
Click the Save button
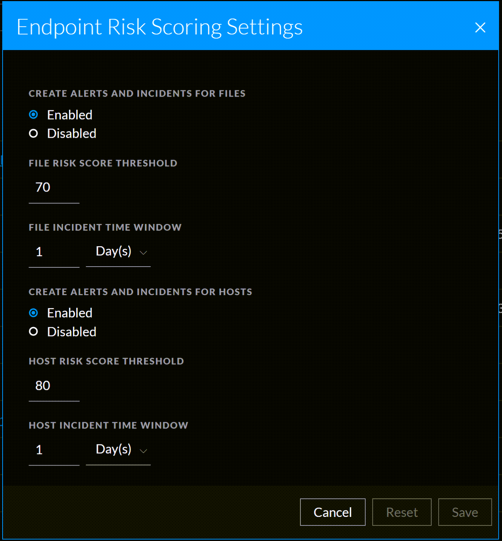(x=465, y=512)
